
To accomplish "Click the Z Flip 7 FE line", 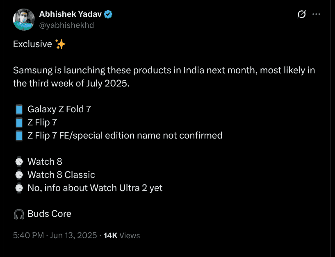I will pyautogui.click(x=125, y=135).
